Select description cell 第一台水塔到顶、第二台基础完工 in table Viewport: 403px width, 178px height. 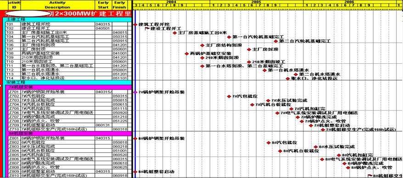57,66
